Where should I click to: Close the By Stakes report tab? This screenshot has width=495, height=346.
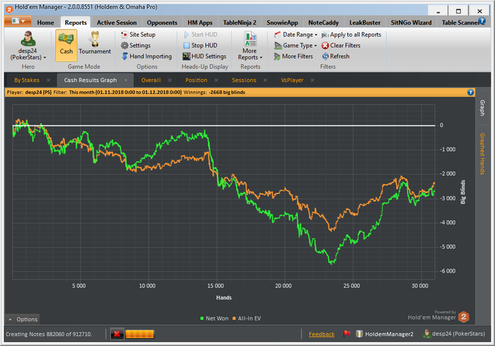pos(48,80)
